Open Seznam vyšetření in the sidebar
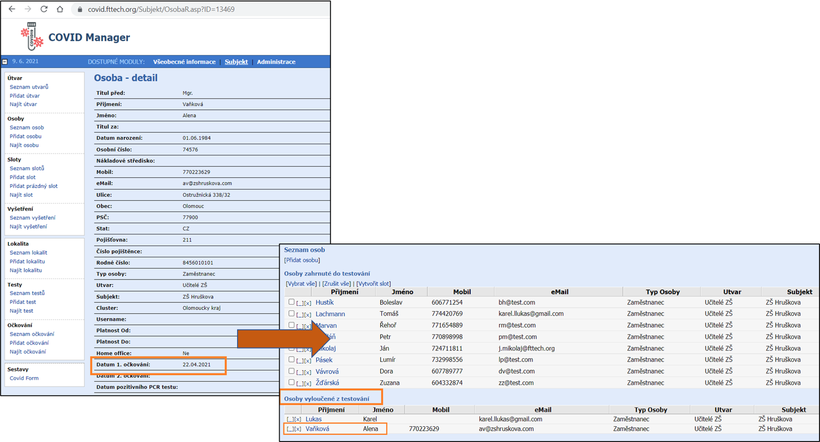 (x=32, y=218)
